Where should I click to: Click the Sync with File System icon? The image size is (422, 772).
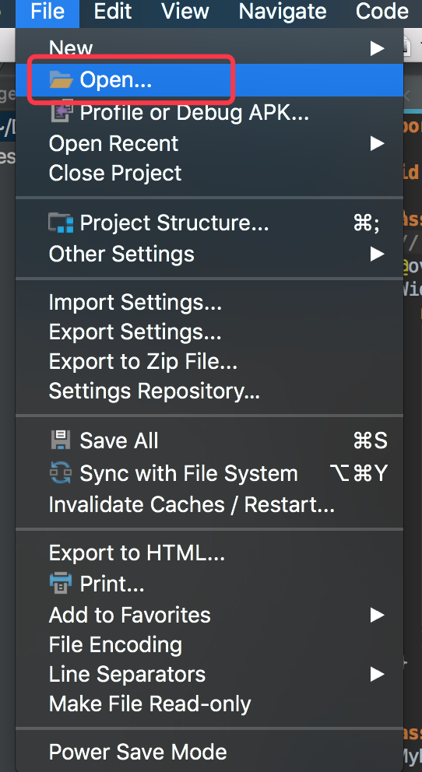[x=61, y=472]
